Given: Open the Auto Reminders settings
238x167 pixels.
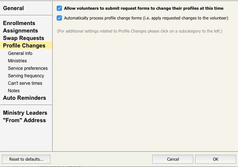Looking at the screenshot, I should point(25,98).
